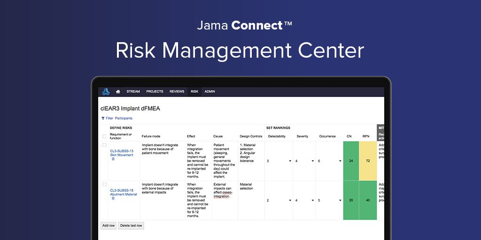Select the RISK tab
The image size is (481, 240).
coord(194,91)
